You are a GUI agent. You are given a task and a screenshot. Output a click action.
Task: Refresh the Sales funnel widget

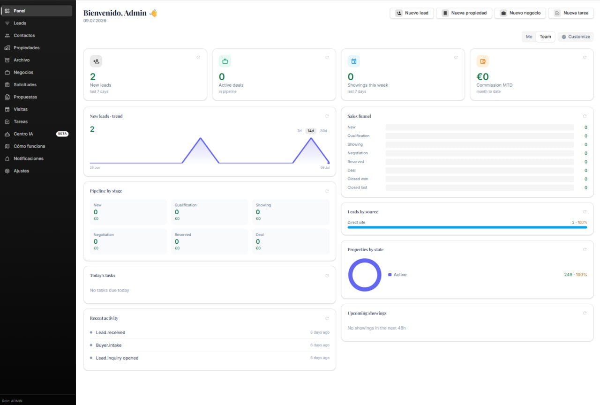click(x=585, y=116)
